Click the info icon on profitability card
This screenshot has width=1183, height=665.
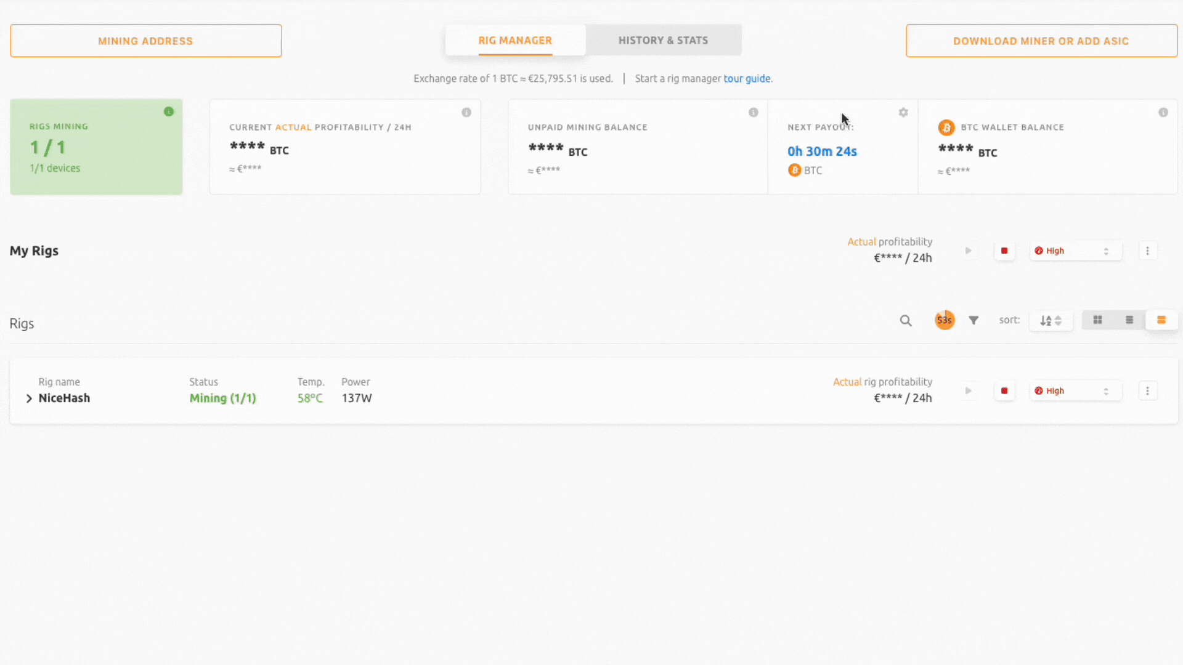coord(467,112)
